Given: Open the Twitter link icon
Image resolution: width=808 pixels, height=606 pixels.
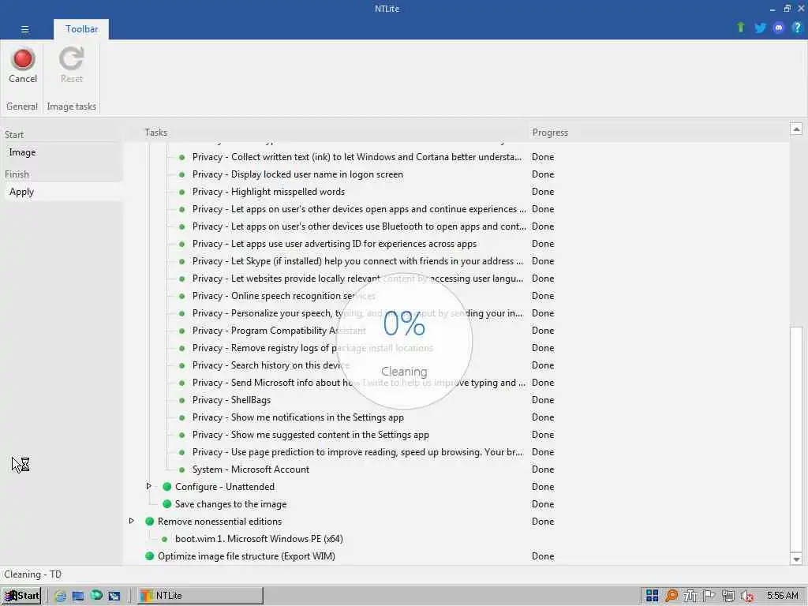Looking at the screenshot, I should (x=760, y=28).
